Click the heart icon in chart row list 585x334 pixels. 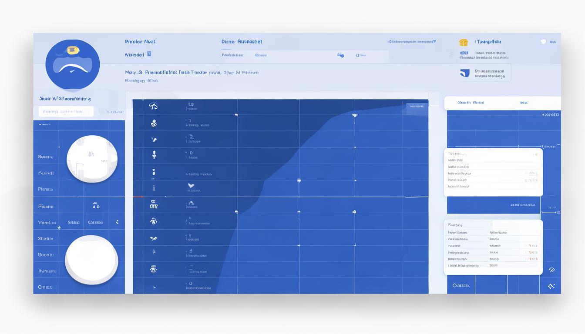pos(191,186)
